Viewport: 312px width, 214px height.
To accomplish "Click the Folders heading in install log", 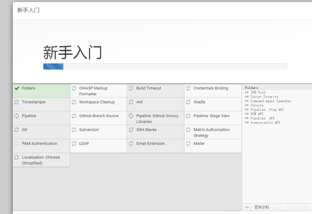I will point(251,88).
